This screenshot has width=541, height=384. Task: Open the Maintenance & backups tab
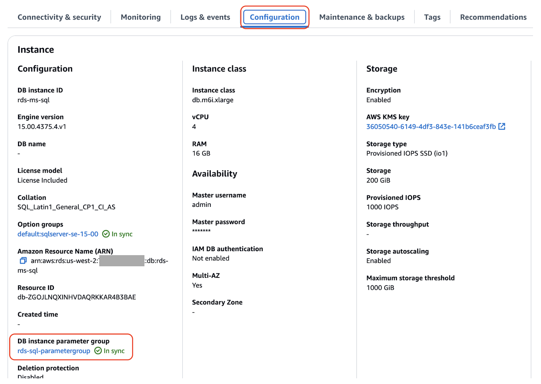click(362, 17)
